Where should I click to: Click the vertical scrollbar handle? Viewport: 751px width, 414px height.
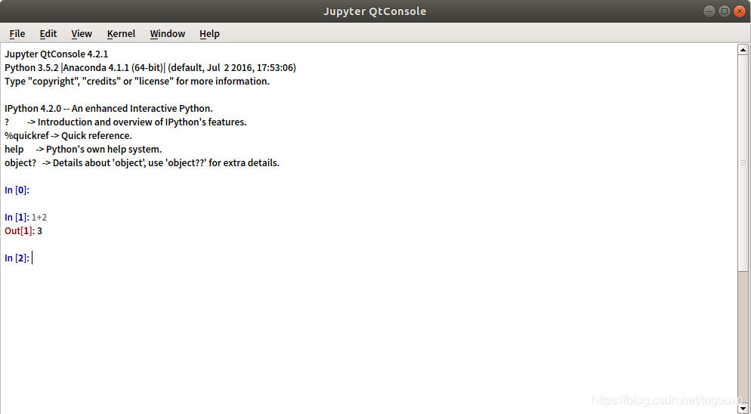(743, 163)
